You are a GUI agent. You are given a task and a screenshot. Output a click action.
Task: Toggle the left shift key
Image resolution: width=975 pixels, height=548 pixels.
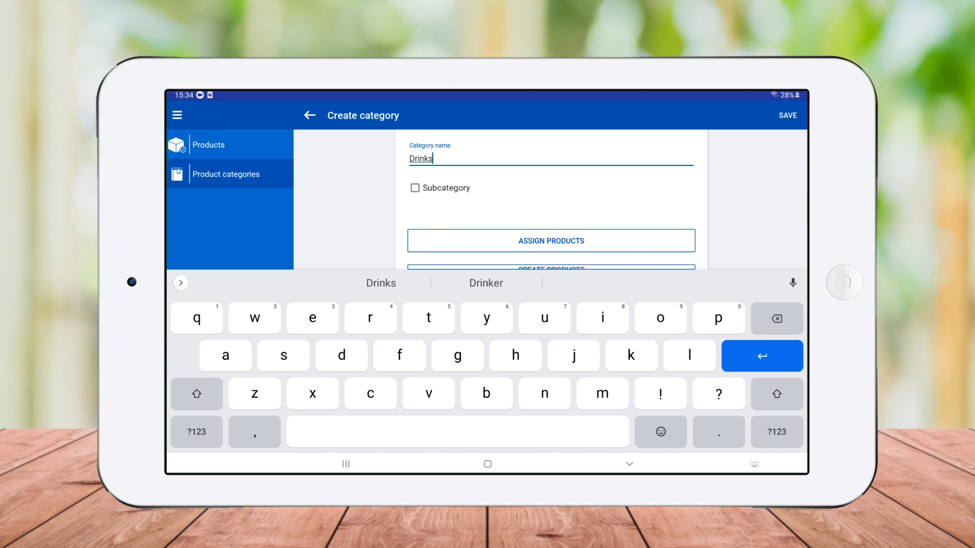click(197, 394)
